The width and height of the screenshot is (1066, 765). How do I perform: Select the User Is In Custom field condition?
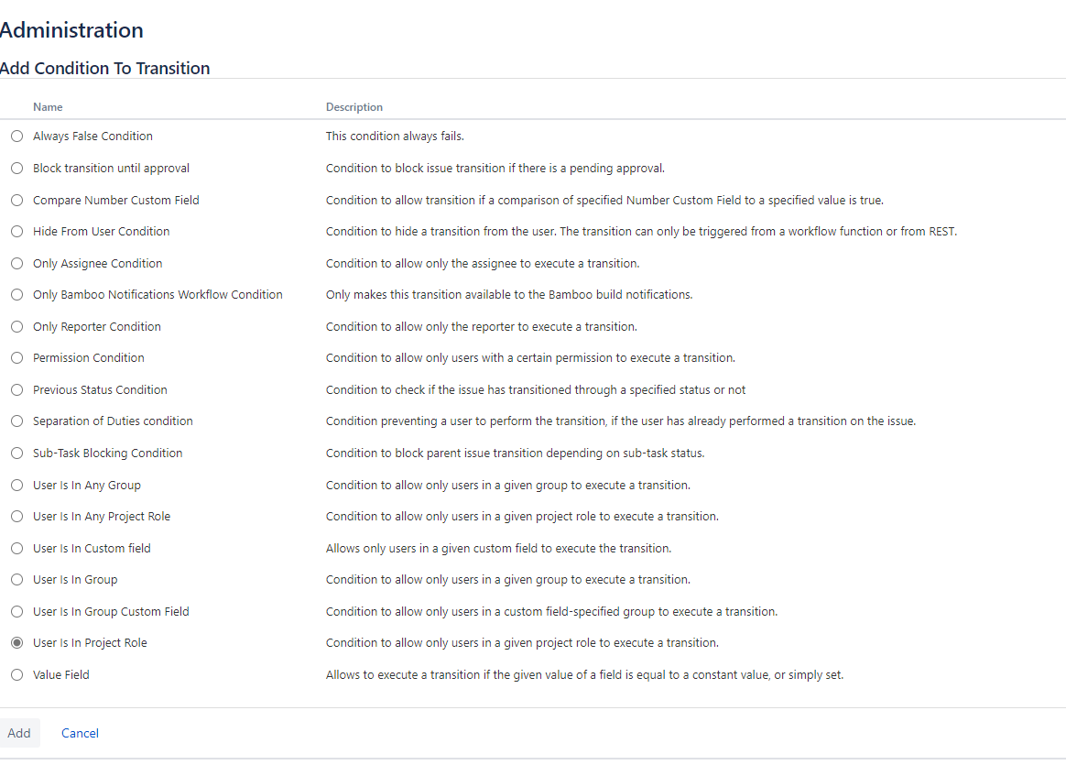click(16, 548)
